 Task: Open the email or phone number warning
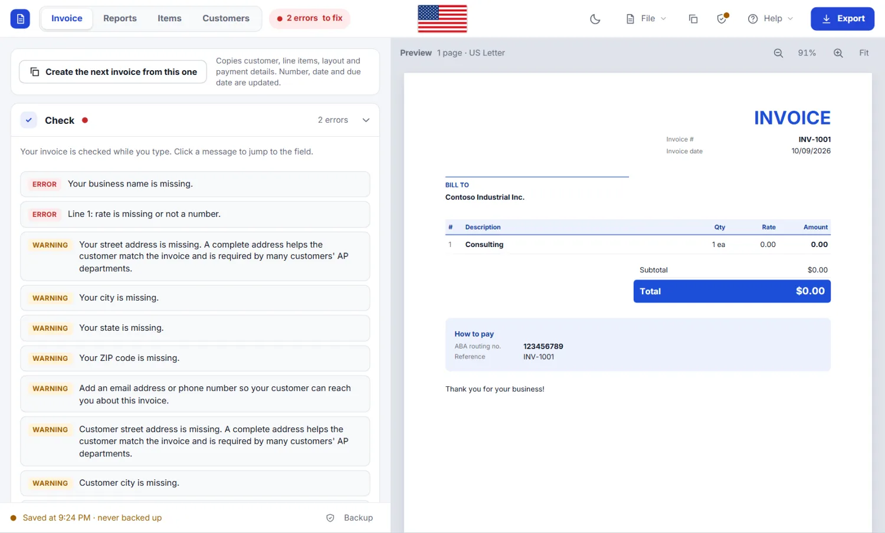(195, 394)
